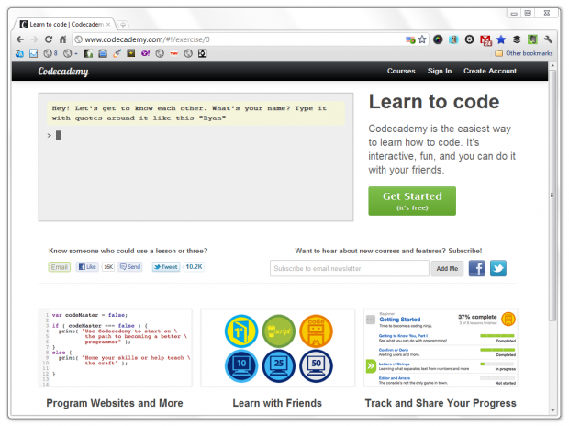Image resolution: width=569 pixels, height=426 pixels.
Task: Open Codecademy's Twitter bird icon
Action: [498, 268]
